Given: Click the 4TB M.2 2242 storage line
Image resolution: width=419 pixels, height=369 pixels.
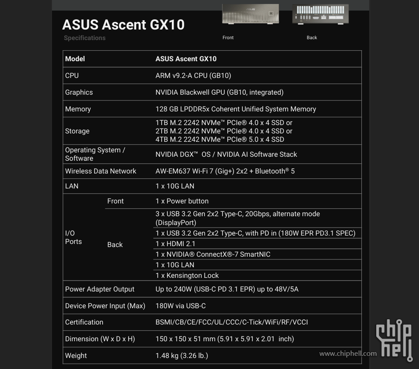Looking at the screenshot, I should click(220, 140).
